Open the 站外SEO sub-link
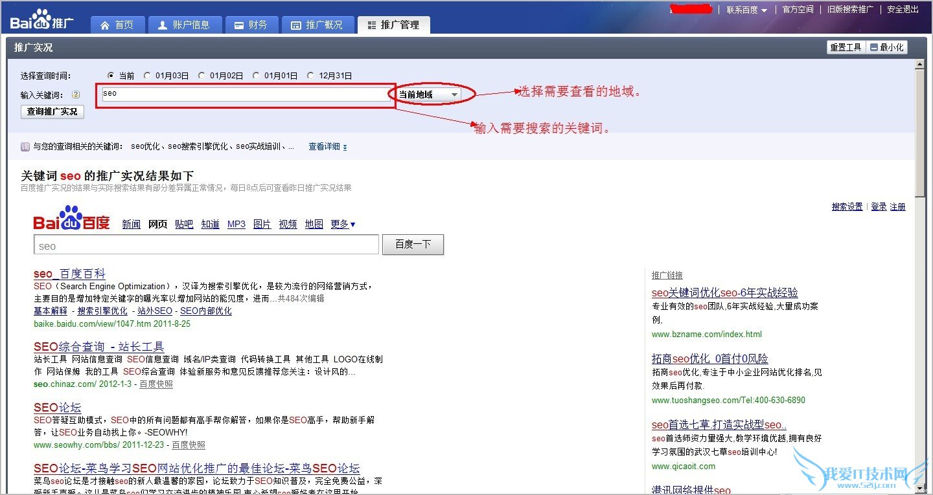Viewport: 933px width, 495px height. coord(154,311)
